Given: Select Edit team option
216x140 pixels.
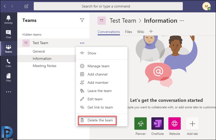Looking at the screenshot, I should click(x=102, y=99).
